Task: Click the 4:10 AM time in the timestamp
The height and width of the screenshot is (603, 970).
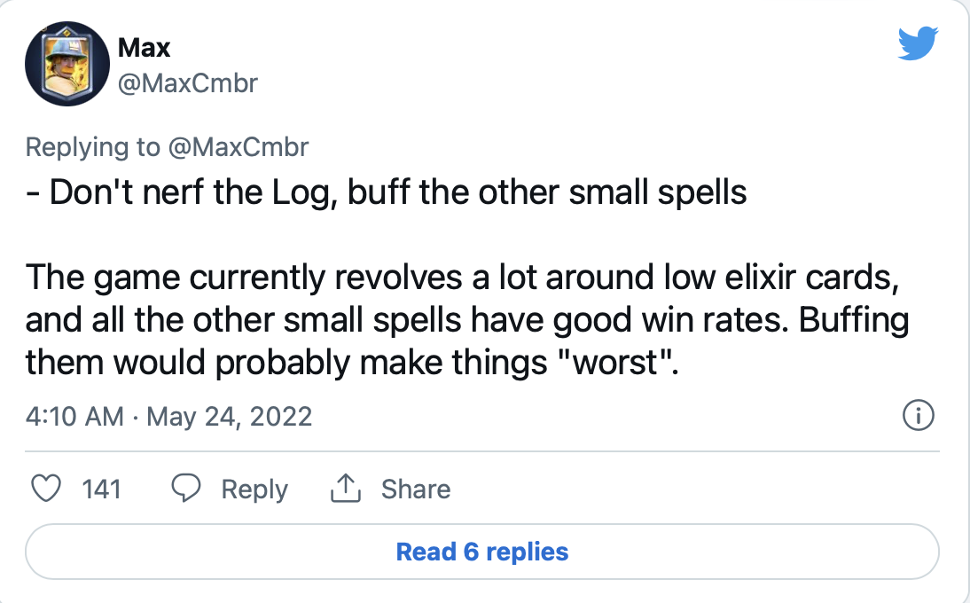Action: (x=74, y=416)
